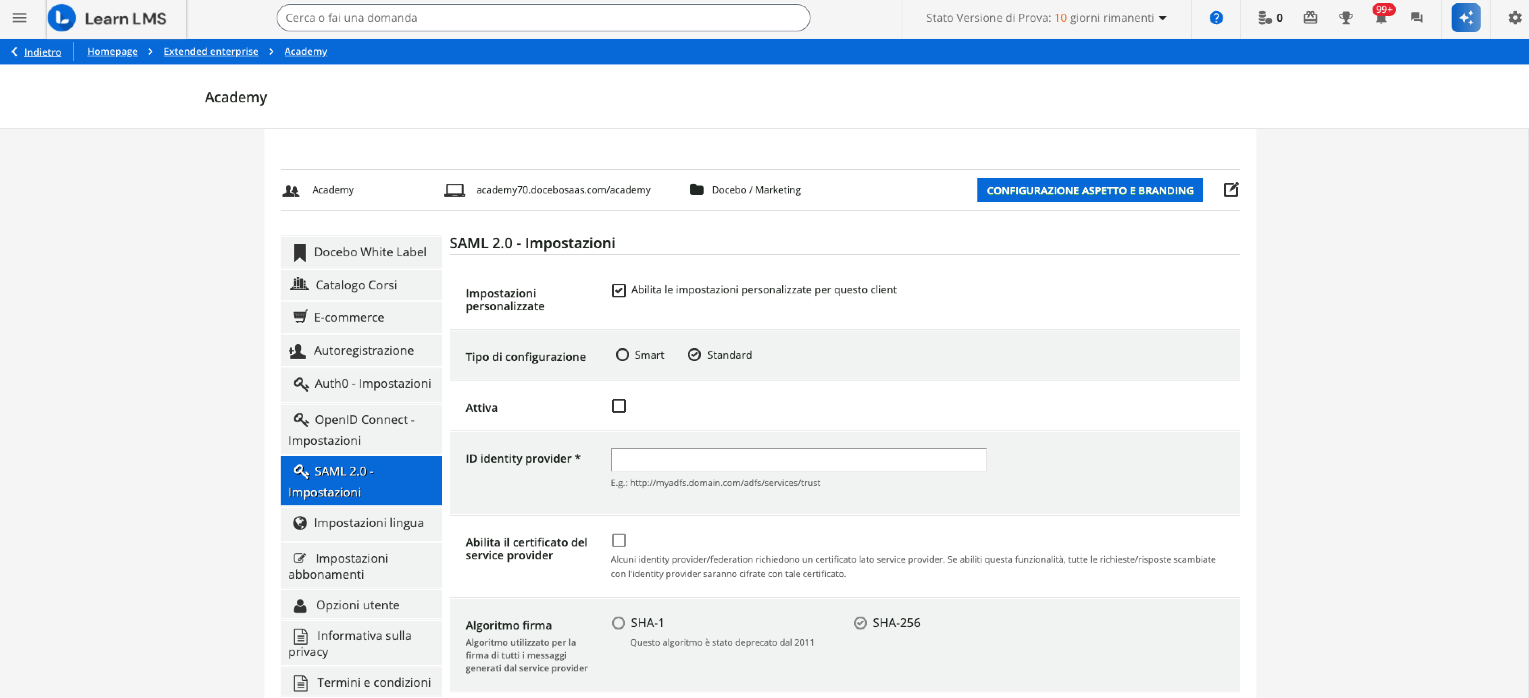Uncheck custom settings for this client
Screen dimensions: 1529x698
click(619, 291)
